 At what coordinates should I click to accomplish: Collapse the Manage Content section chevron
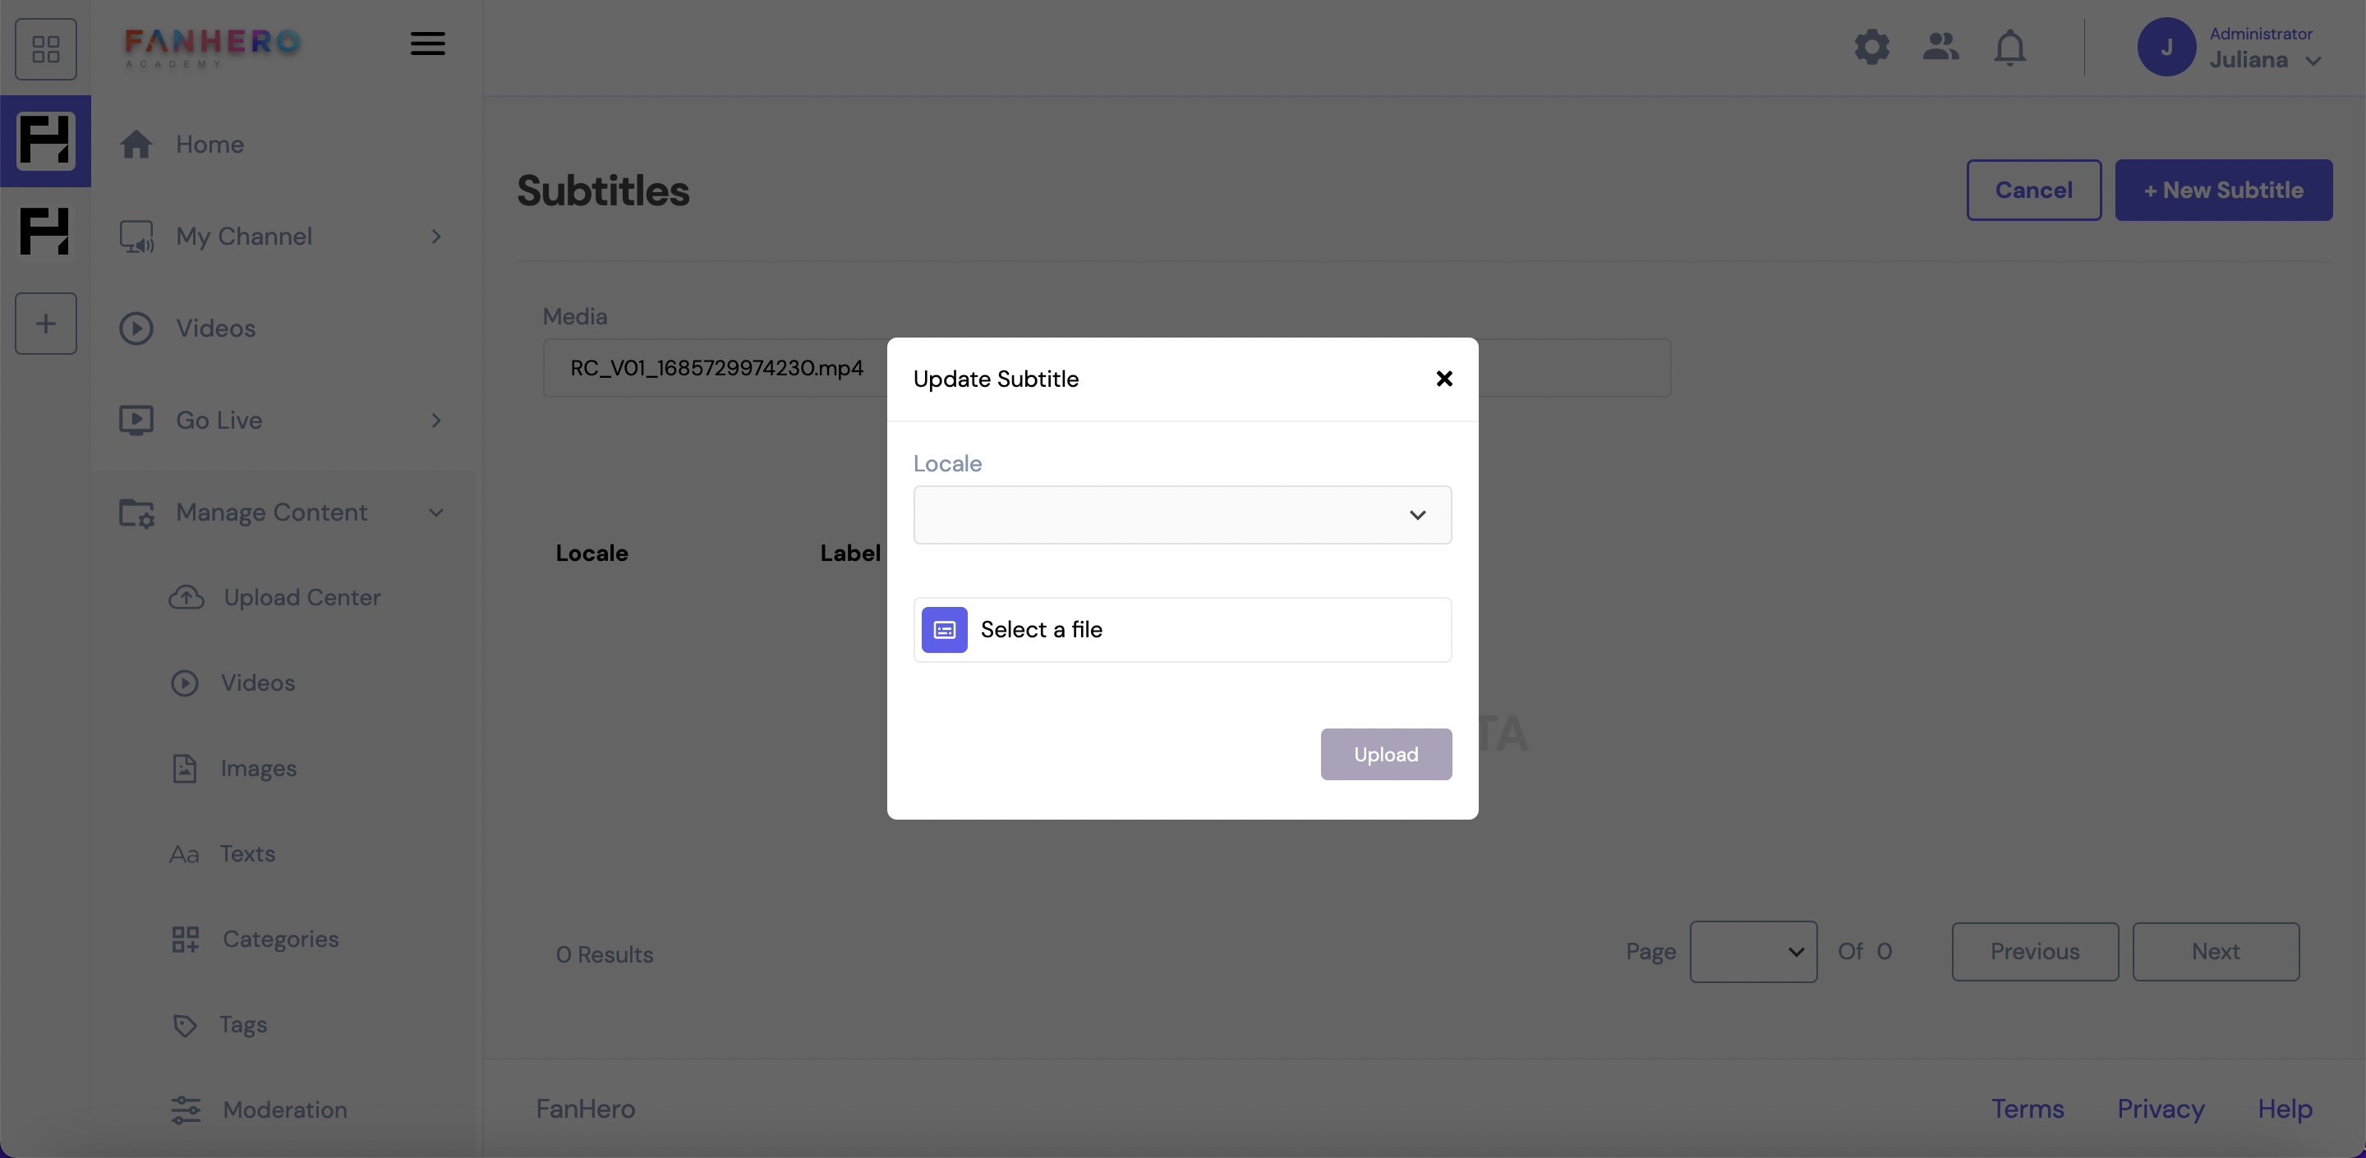pos(436,512)
